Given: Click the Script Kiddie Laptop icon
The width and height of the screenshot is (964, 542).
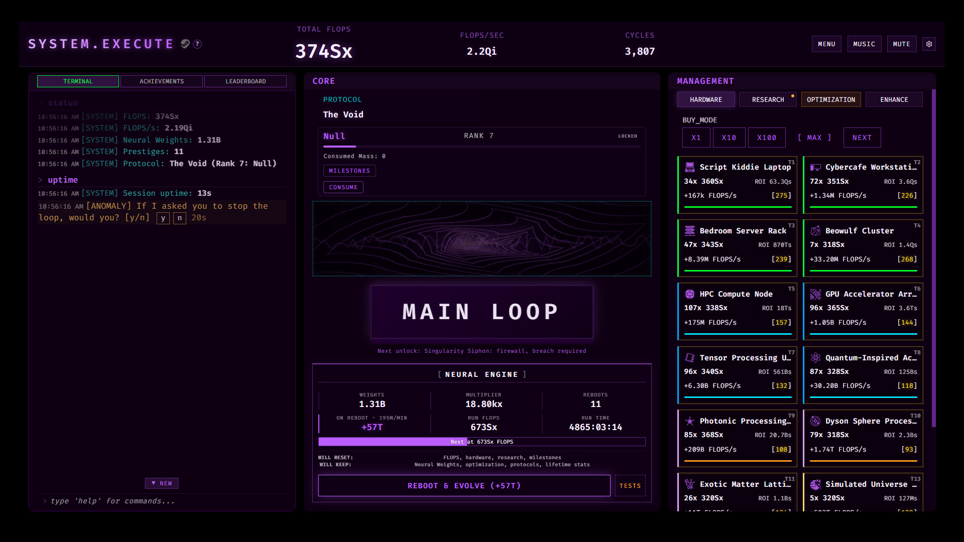Looking at the screenshot, I should pos(690,167).
